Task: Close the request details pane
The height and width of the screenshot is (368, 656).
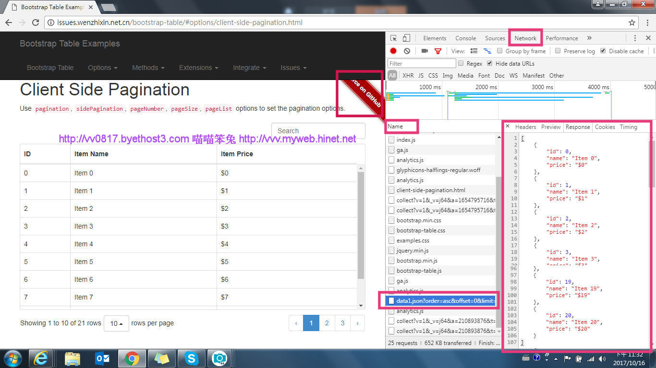Action: [x=508, y=126]
